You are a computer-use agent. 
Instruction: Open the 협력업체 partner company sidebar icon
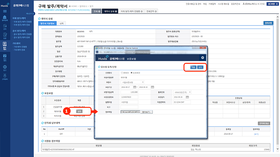5,18
